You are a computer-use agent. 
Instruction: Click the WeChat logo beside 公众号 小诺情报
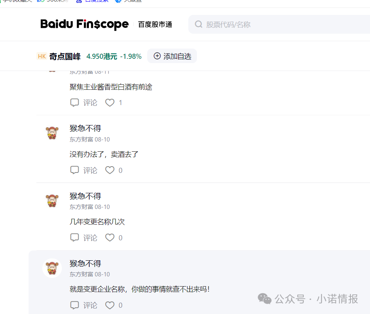coord(265,299)
